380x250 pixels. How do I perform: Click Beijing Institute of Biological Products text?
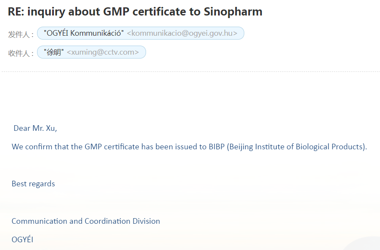point(297,147)
